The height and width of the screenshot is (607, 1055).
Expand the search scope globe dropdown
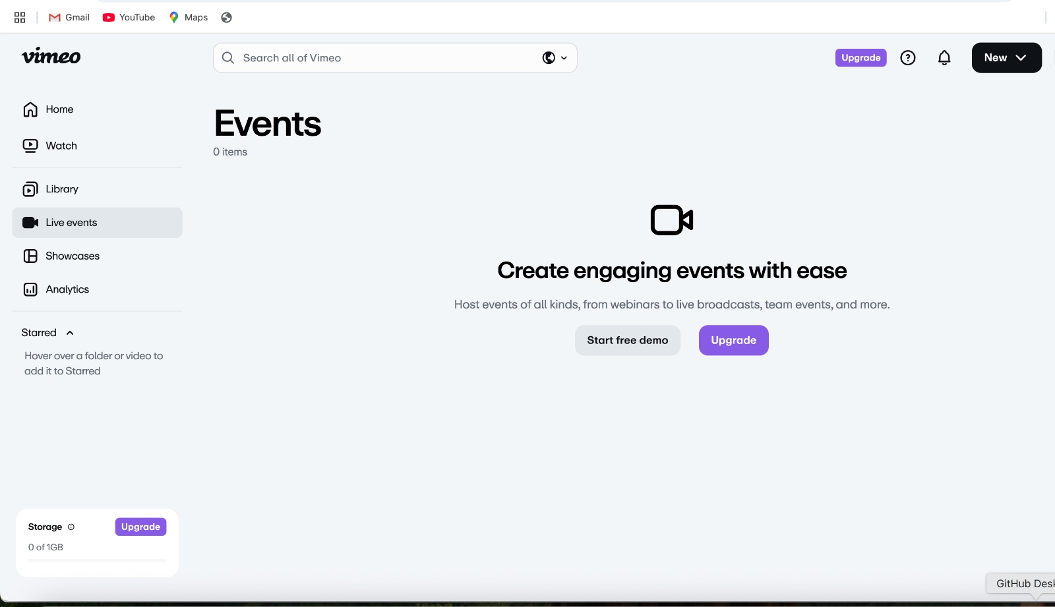pos(555,58)
